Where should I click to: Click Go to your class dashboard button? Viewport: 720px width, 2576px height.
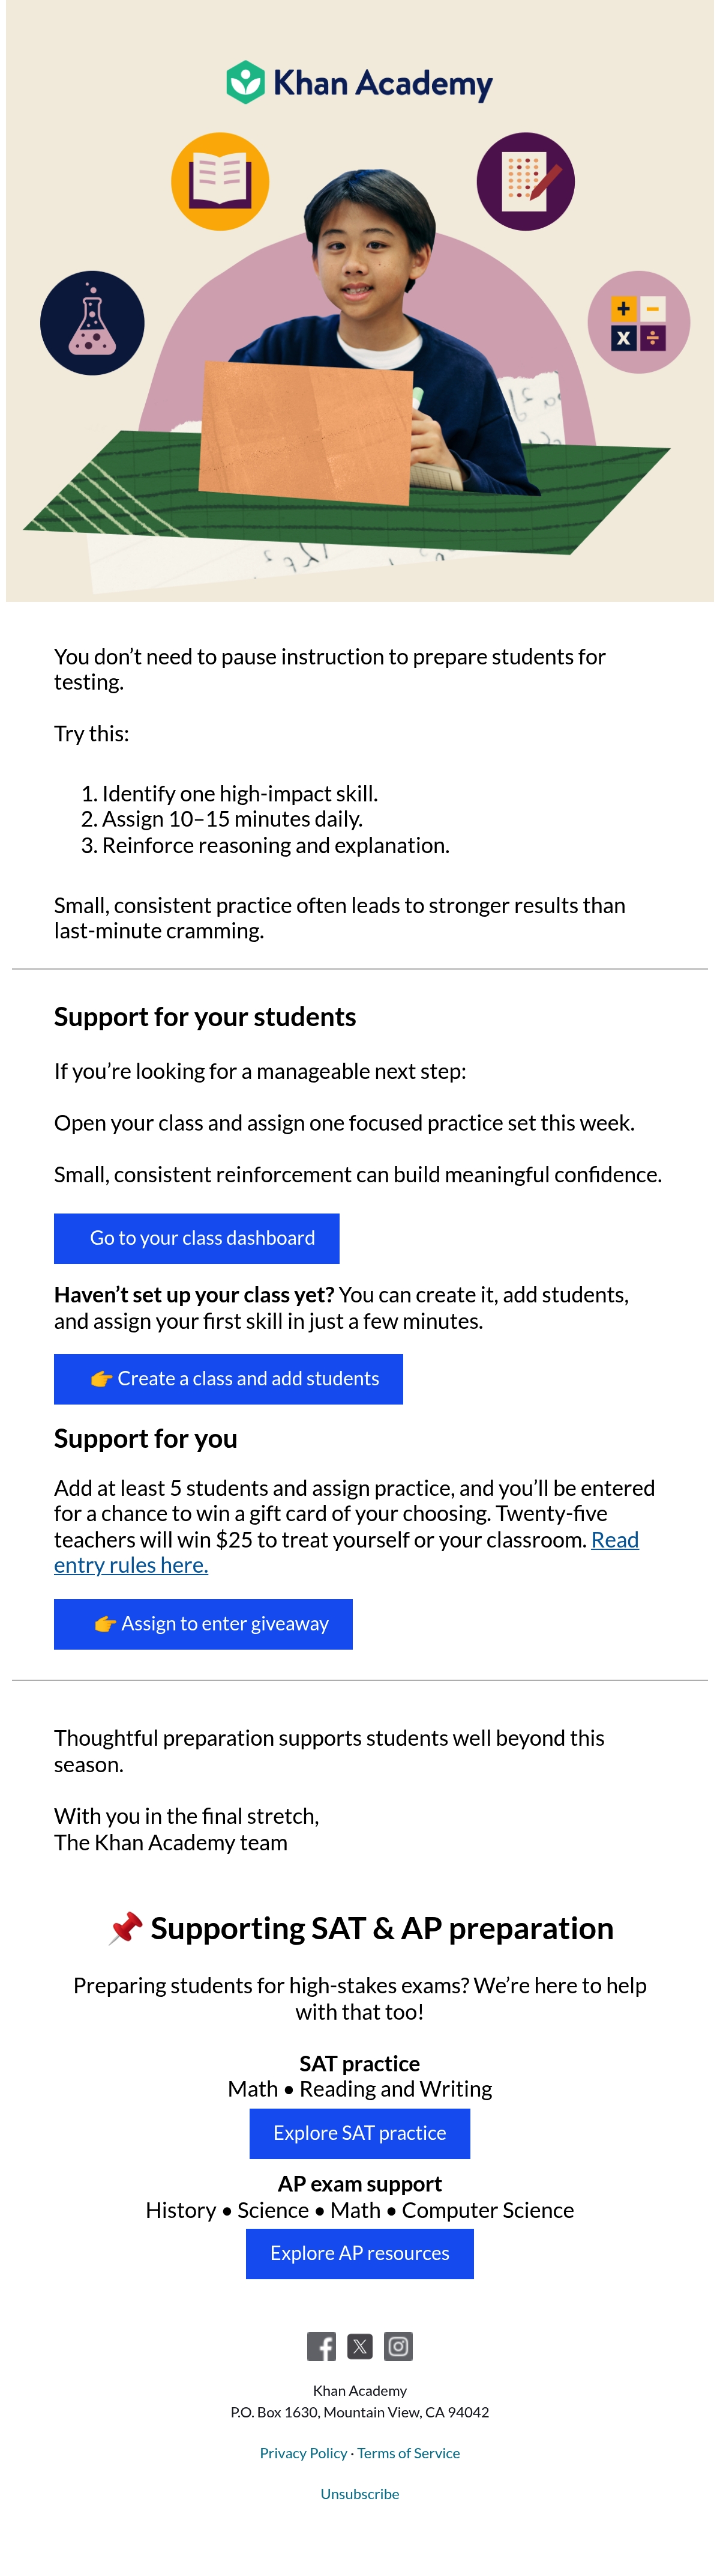pyautogui.click(x=197, y=1238)
